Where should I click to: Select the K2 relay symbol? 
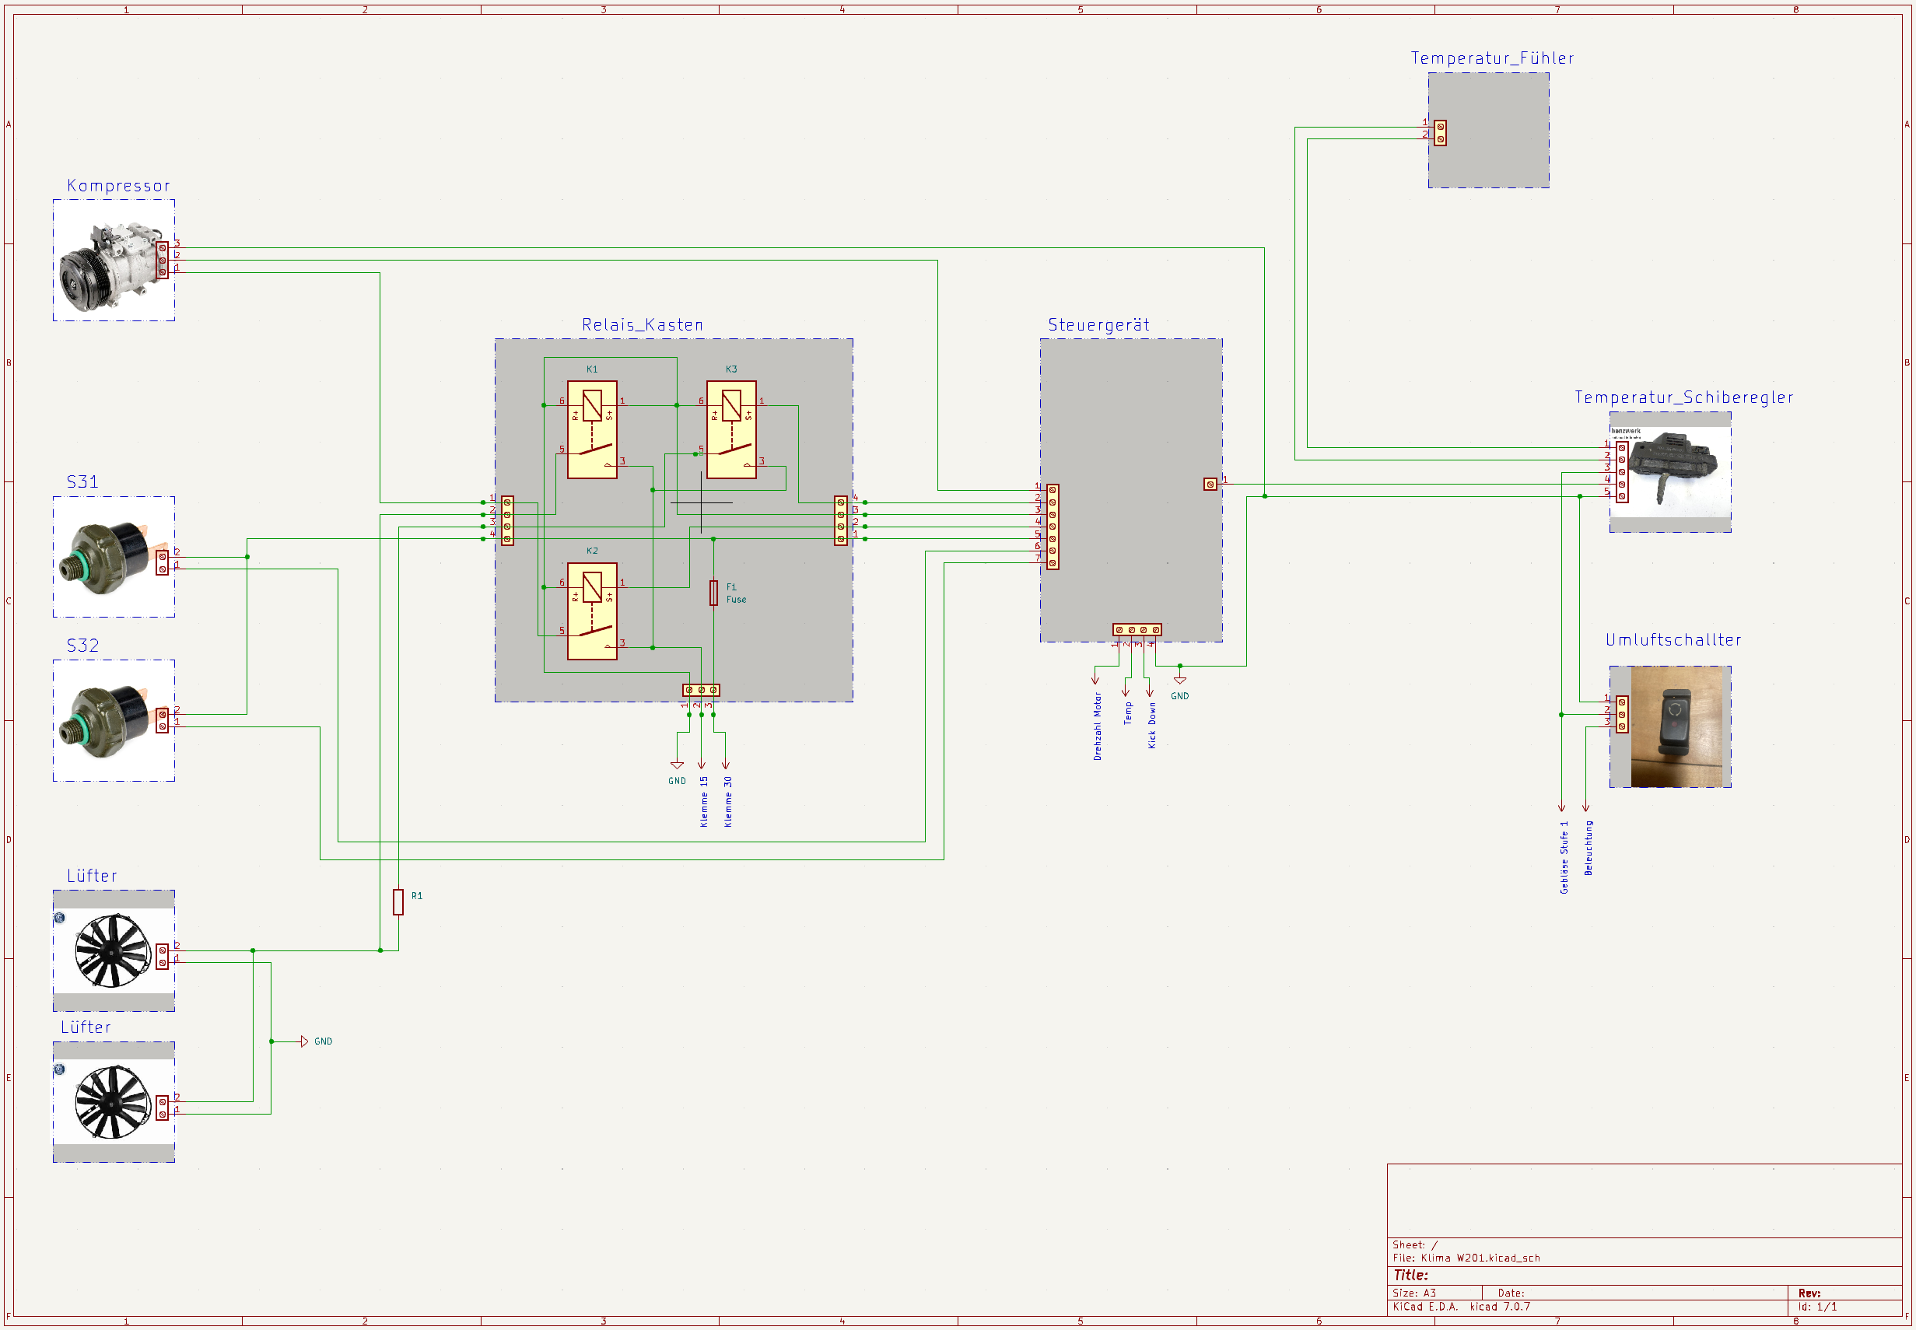(x=592, y=611)
